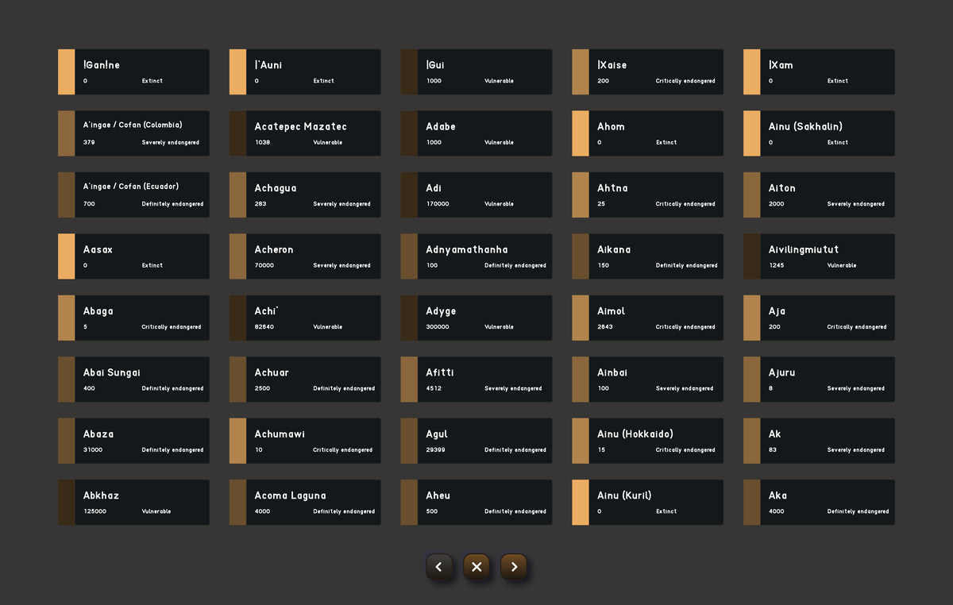
Task: Click the left arrow navigation icon
Action: coord(439,567)
